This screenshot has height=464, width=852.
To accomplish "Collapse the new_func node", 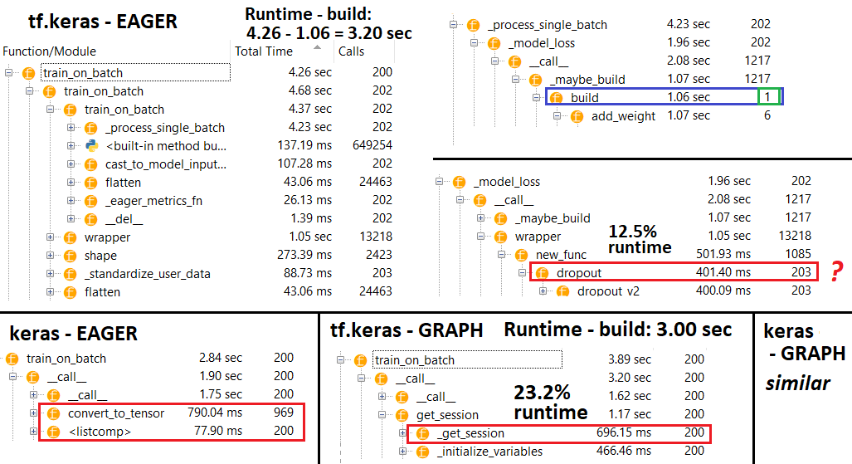I will 502,254.
